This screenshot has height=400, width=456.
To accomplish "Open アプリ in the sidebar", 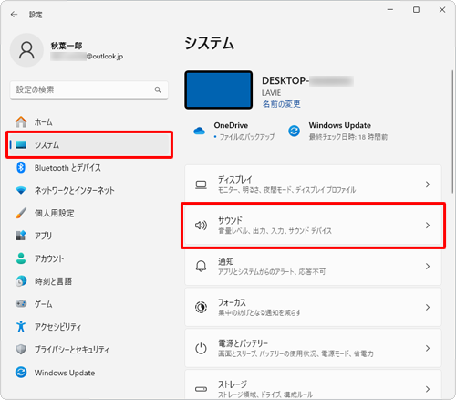I will pyautogui.click(x=89, y=236).
